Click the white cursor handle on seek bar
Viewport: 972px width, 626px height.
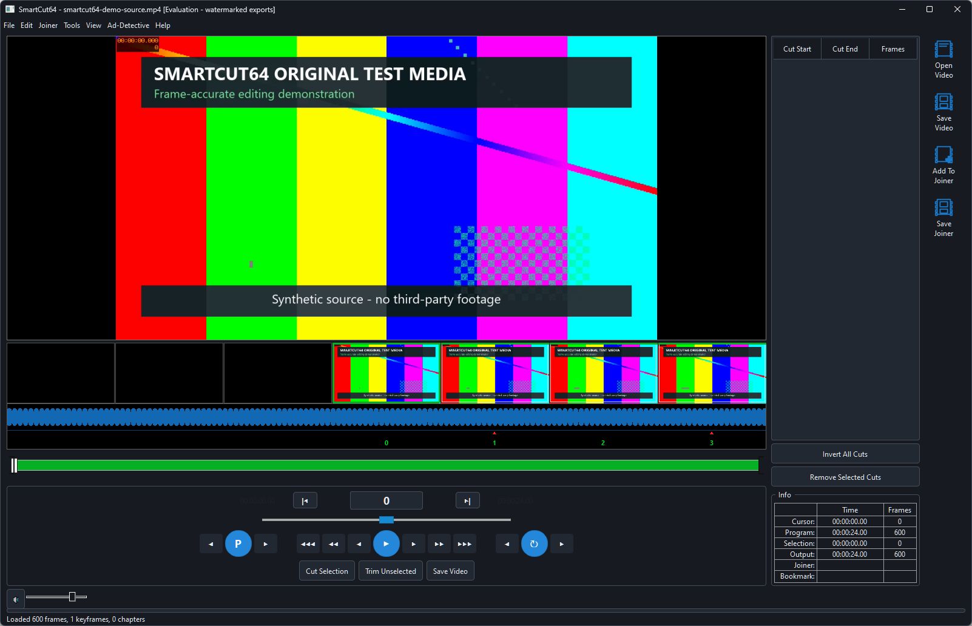14,465
